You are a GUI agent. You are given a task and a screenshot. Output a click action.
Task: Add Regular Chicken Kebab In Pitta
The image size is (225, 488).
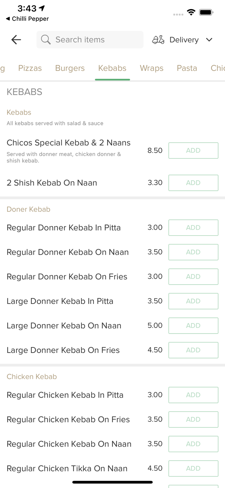pyautogui.click(x=193, y=395)
